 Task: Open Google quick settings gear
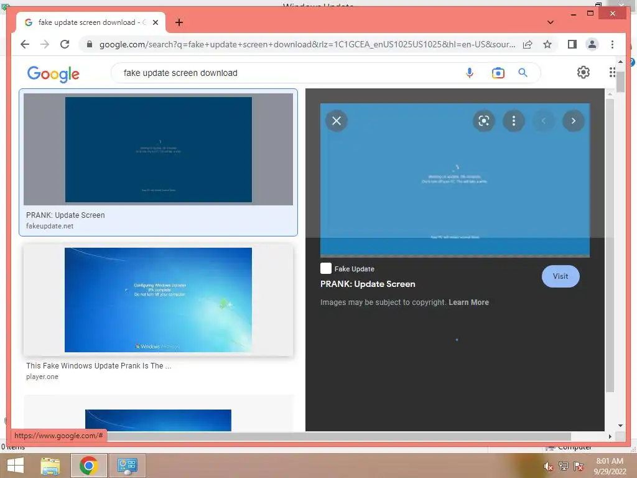coord(584,72)
